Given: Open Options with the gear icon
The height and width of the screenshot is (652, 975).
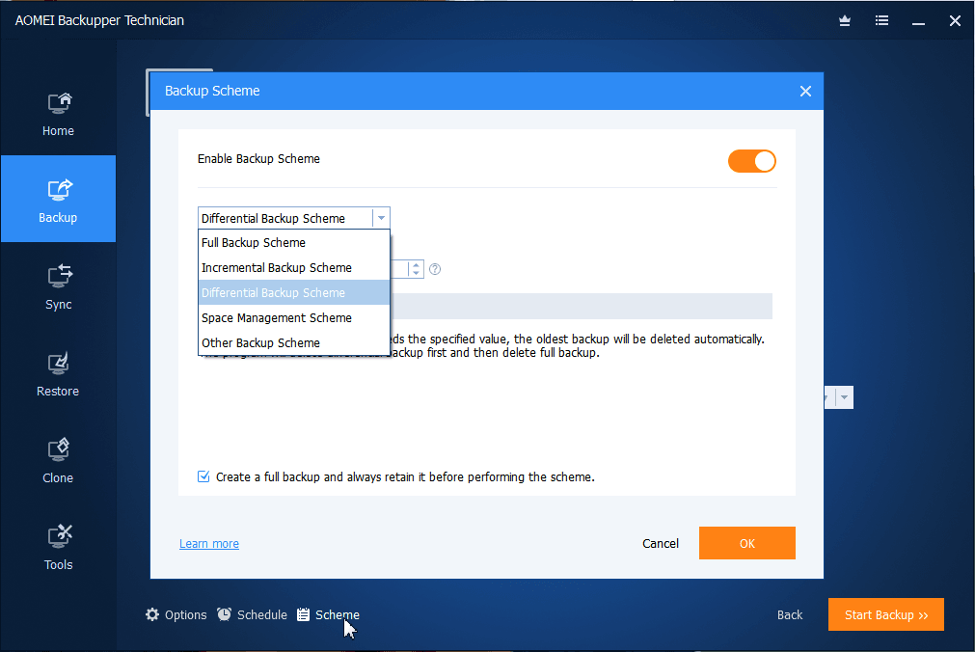Looking at the screenshot, I should pos(176,614).
